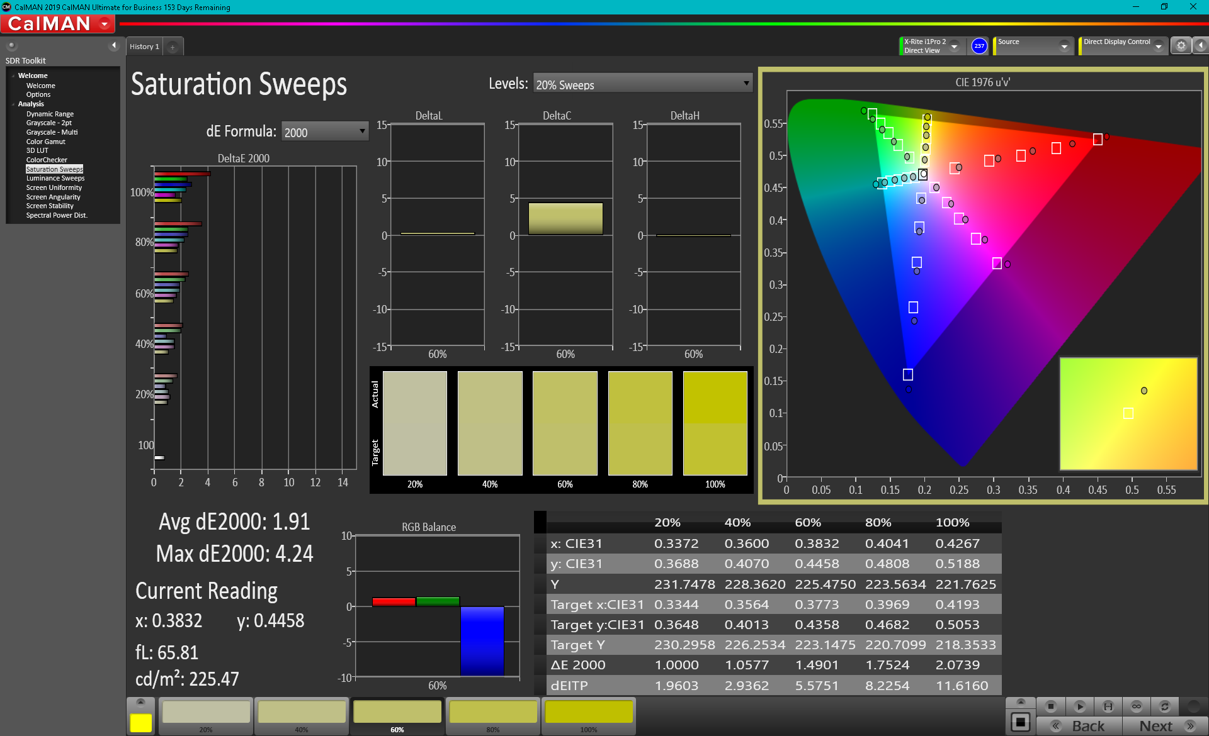Add a new history tab

[173, 47]
